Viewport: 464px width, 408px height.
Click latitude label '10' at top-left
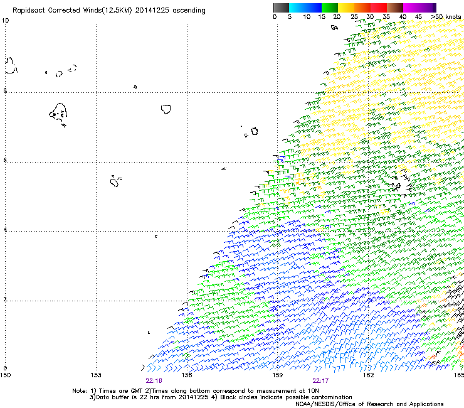point(5,21)
